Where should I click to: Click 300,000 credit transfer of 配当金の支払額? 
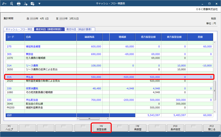pyautogui.click(x=181, y=104)
